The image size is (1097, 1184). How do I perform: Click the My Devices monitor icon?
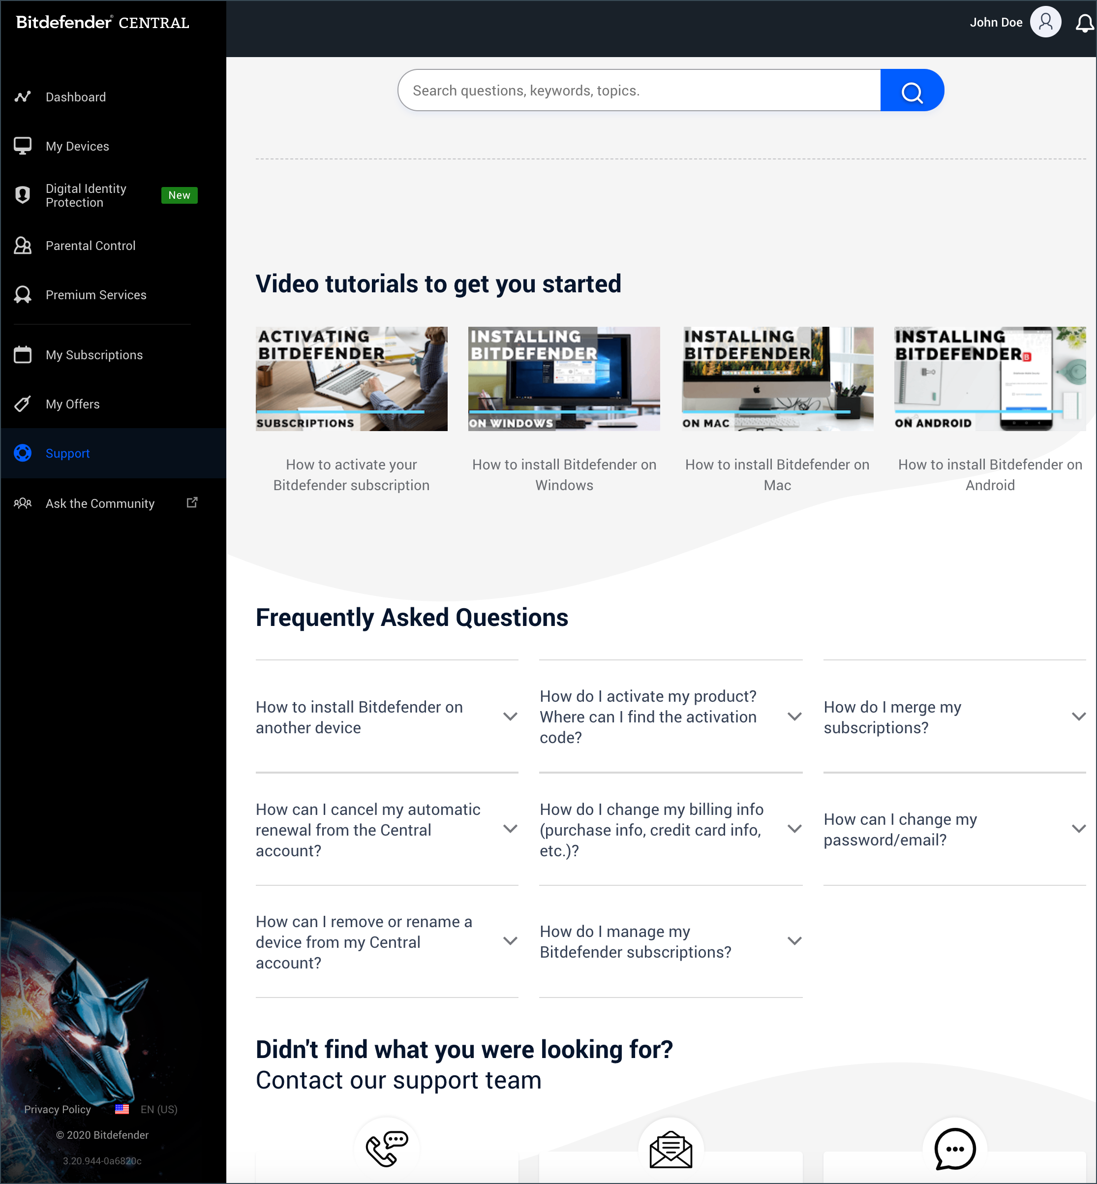click(23, 146)
